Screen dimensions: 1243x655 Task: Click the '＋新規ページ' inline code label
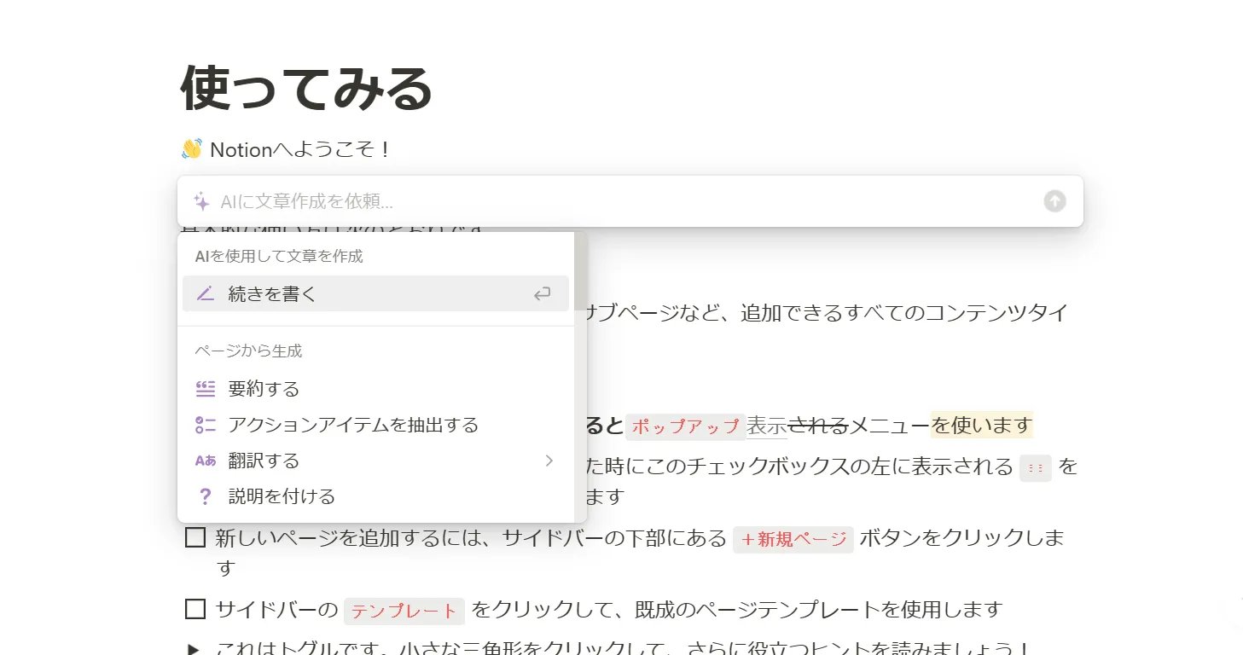coord(793,539)
